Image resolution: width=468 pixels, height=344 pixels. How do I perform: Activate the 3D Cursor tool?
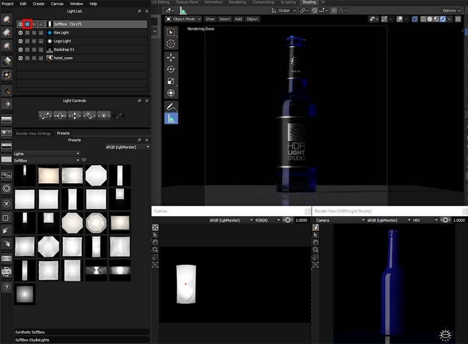pyautogui.click(x=171, y=44)
